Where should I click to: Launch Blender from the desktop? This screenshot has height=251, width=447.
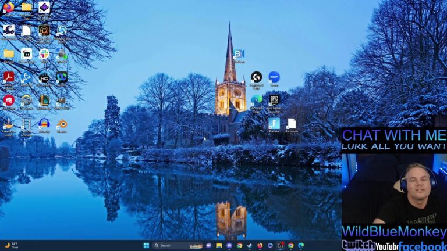coord(62,125)
